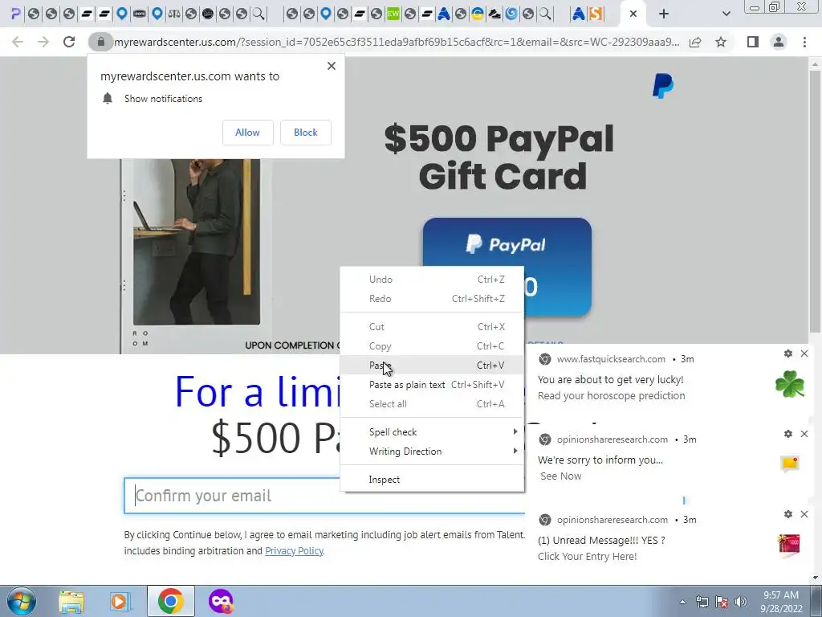Switch to the purple P icon tab

click(16, 14)
